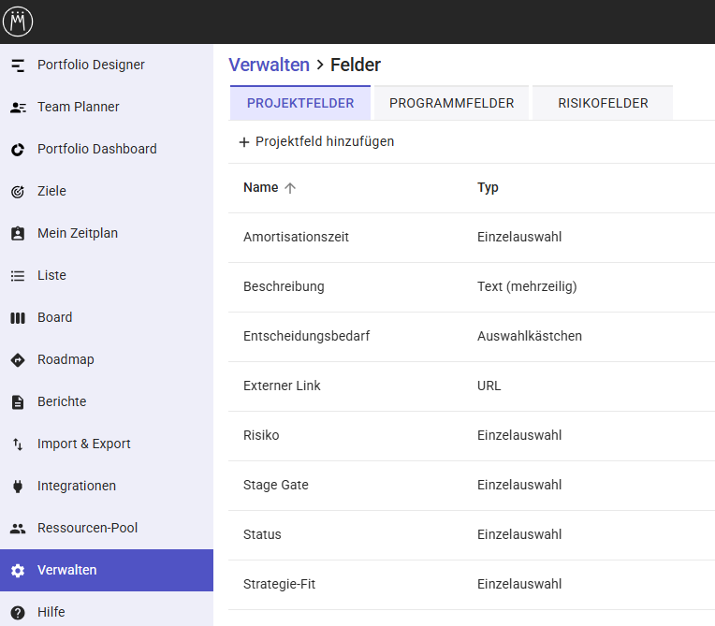Sort by Name using the arrow
715x626 pixels.
[x=290, y=188]
